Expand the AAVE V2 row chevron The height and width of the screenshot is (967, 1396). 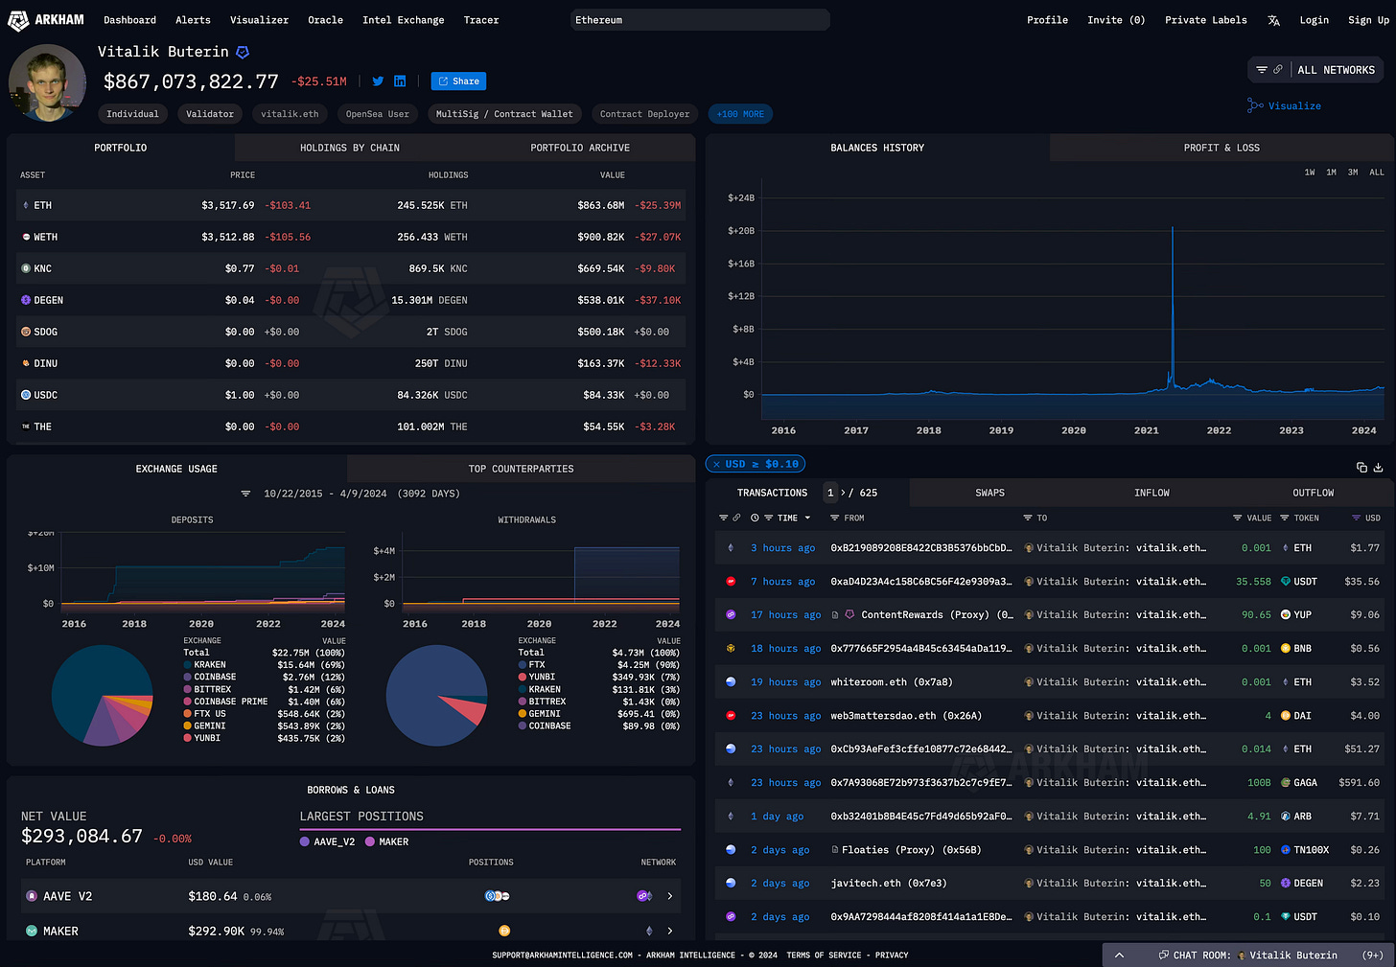[x=669, y=896]
